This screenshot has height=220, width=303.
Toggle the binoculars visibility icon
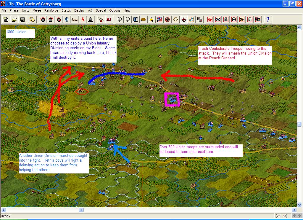pyautogui.click(x=218, y=19)
